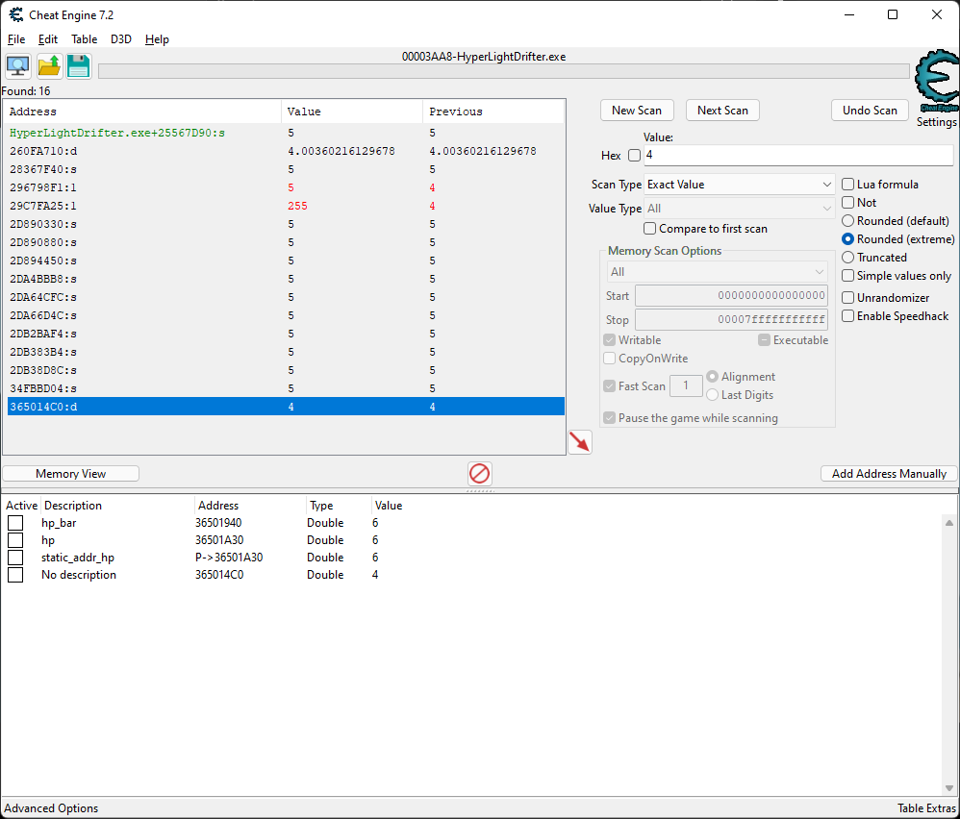Click the red arrow add-to-address-list icon
960x819 pixels.
coord(579,442)
